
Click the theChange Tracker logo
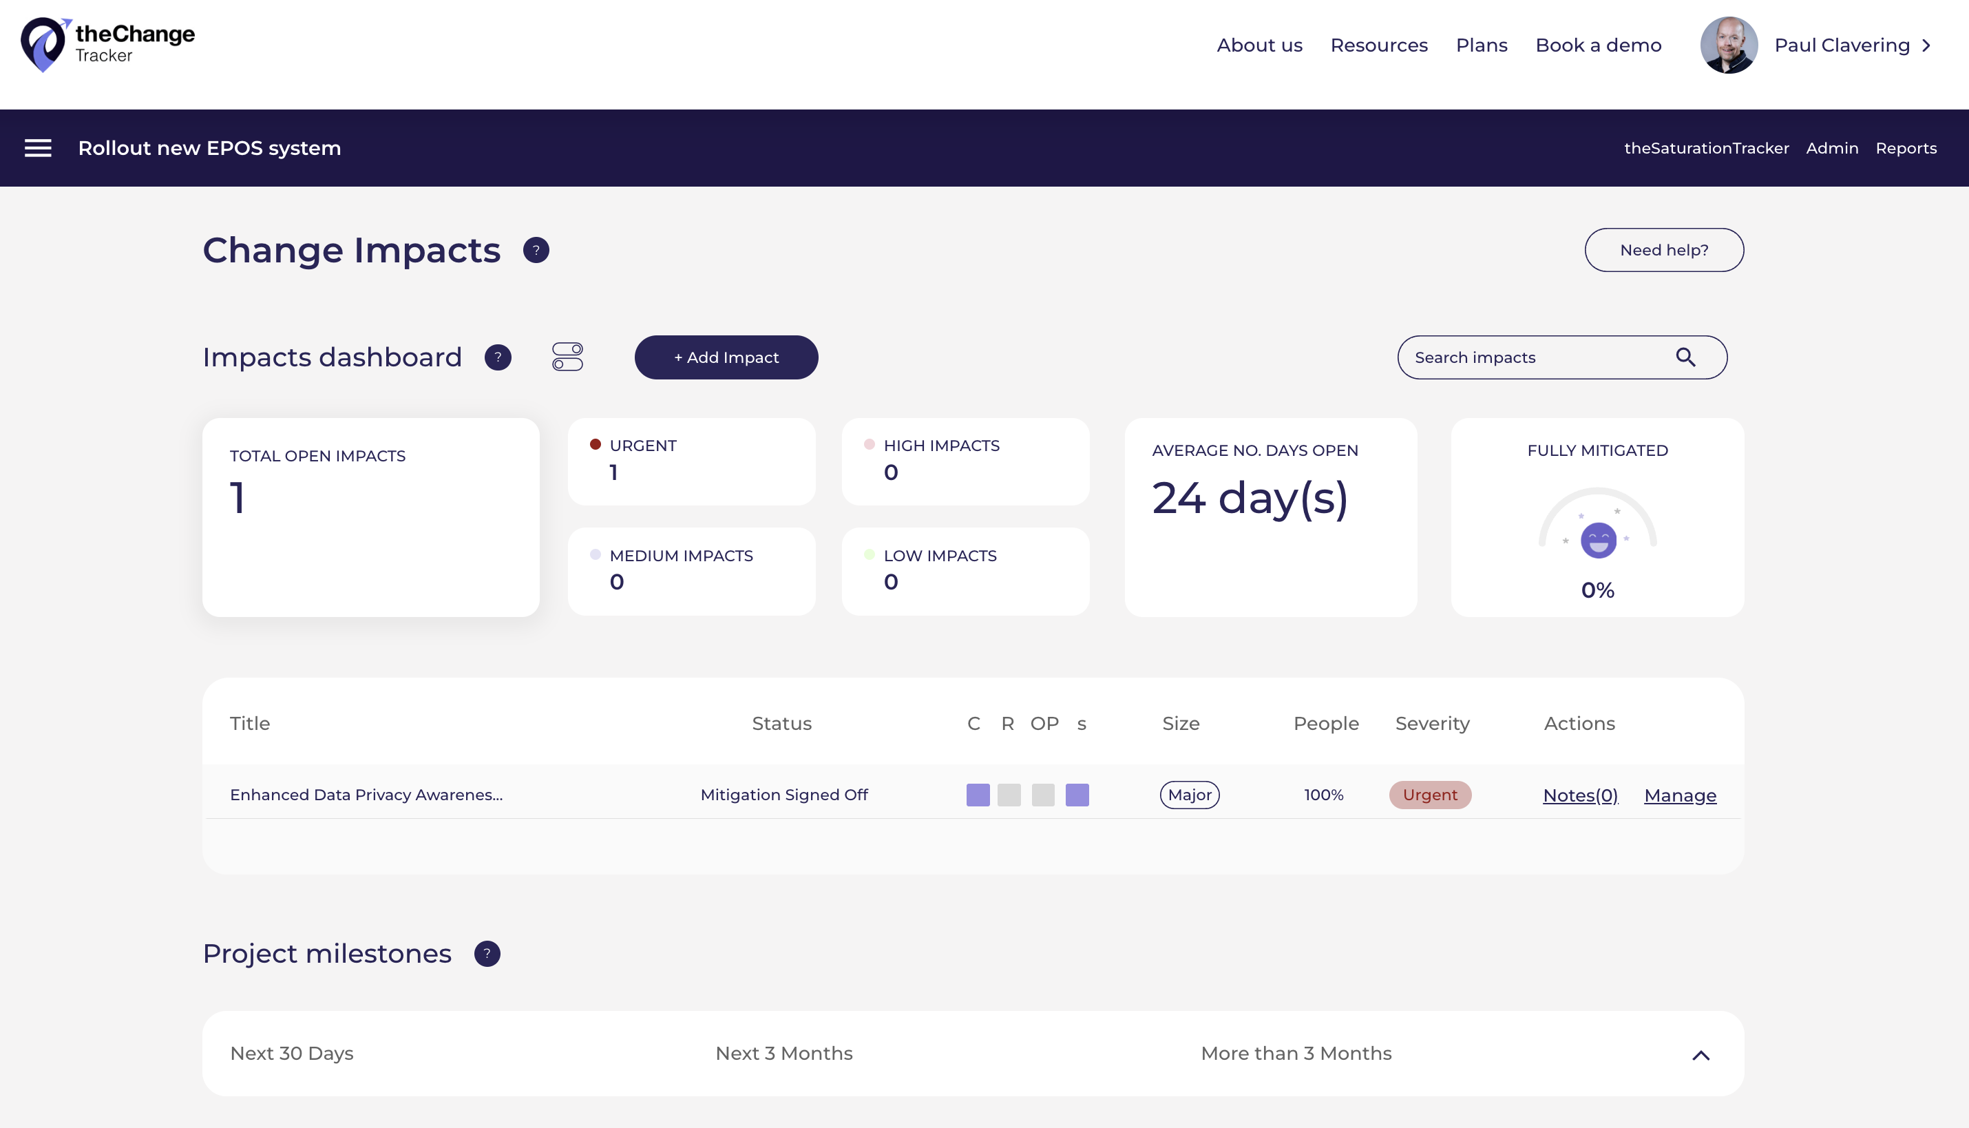click(x=107, y=44)
